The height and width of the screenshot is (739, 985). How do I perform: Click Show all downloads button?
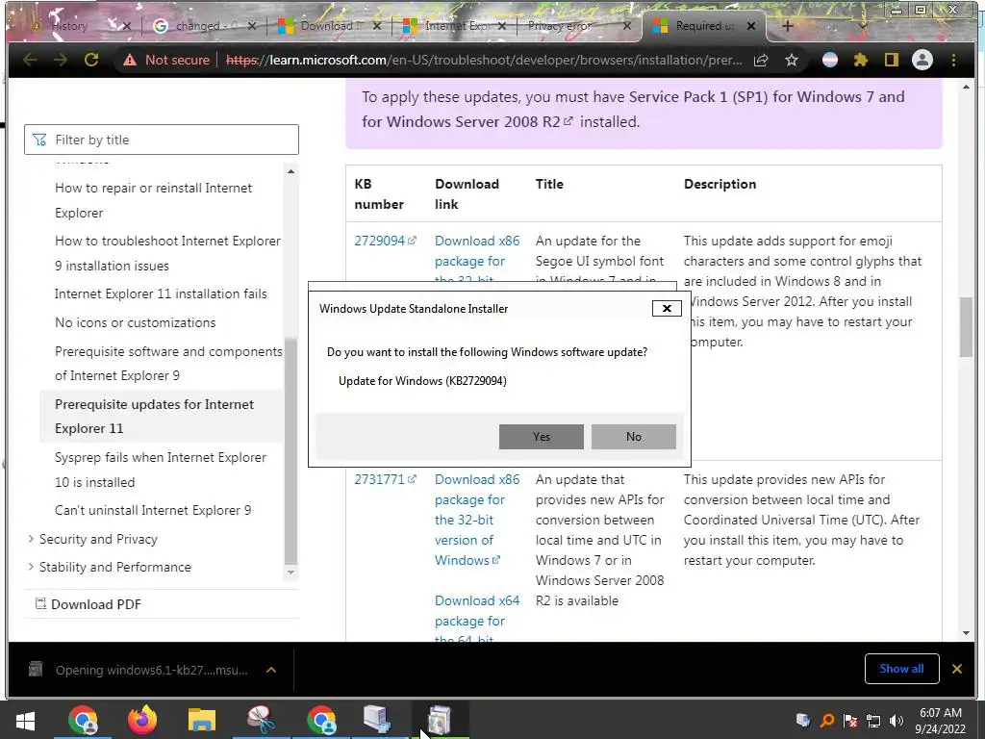tap(901, 669)
